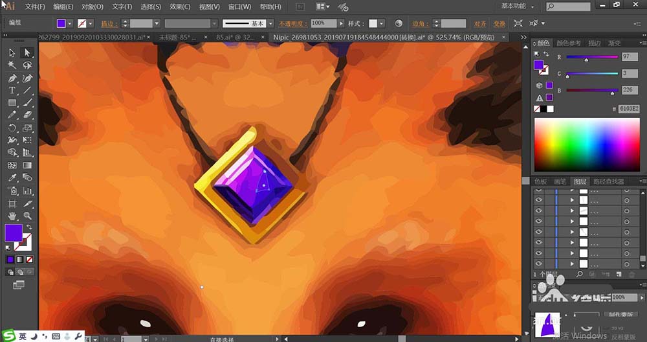
Task: Click the 变换 transform link
Action: coord(499,23)
